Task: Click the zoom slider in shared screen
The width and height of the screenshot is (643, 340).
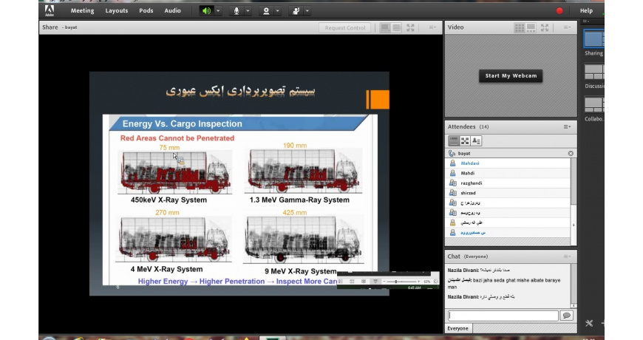Action: [401, 282]
